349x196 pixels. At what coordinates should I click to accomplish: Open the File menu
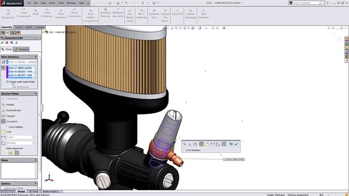[x=29, y=3]
